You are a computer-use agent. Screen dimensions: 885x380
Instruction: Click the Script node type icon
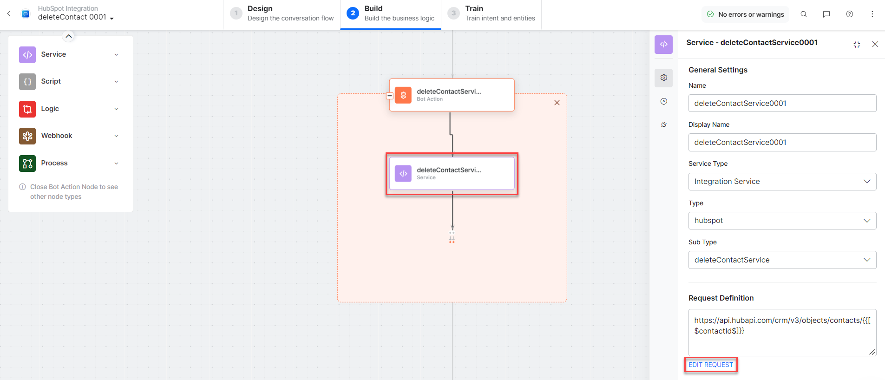27,82
